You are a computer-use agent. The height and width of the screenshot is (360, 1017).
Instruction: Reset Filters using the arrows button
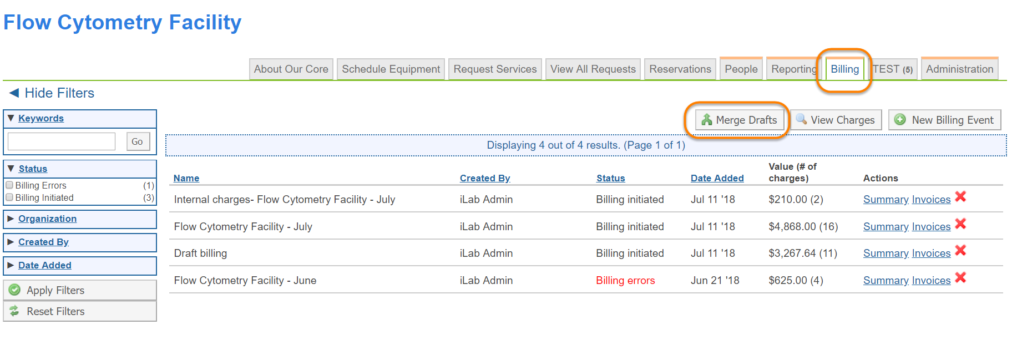(80, 311)
